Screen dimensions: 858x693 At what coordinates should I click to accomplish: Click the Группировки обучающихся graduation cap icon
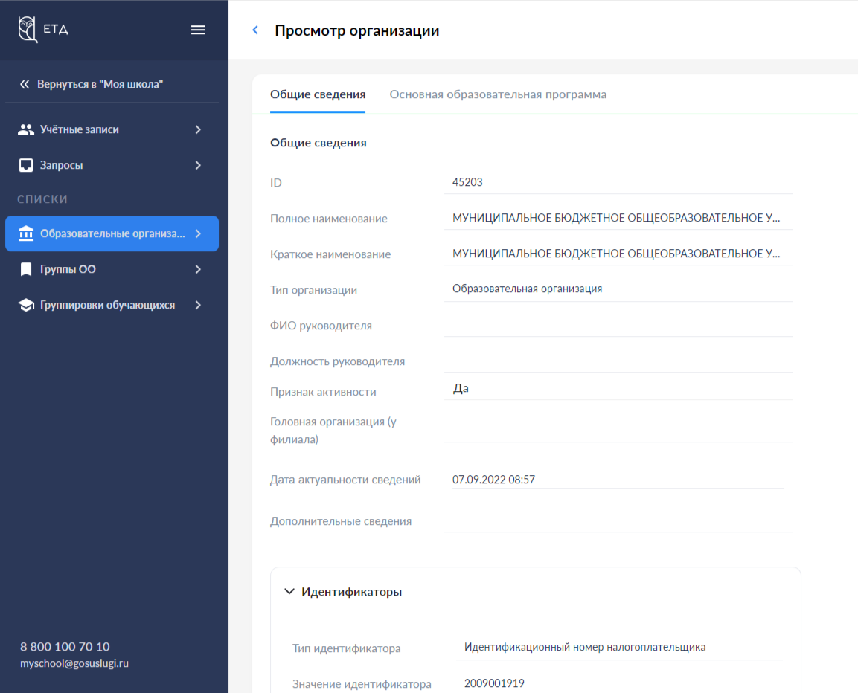pos(26,305)
